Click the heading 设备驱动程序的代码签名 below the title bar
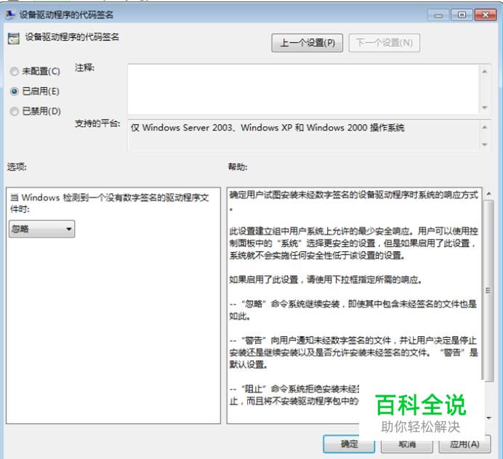 coord(72,37)
